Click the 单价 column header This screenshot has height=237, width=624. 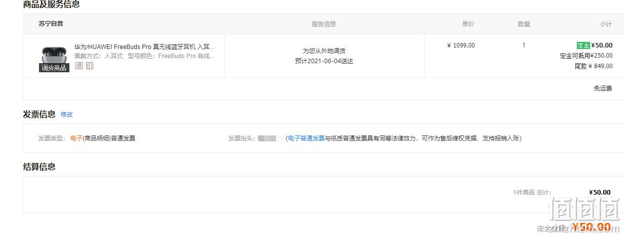468,24
